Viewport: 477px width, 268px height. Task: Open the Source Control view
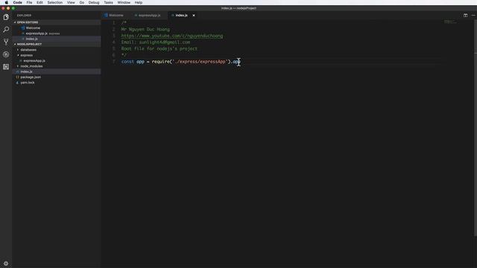click(x=6, y=42)
